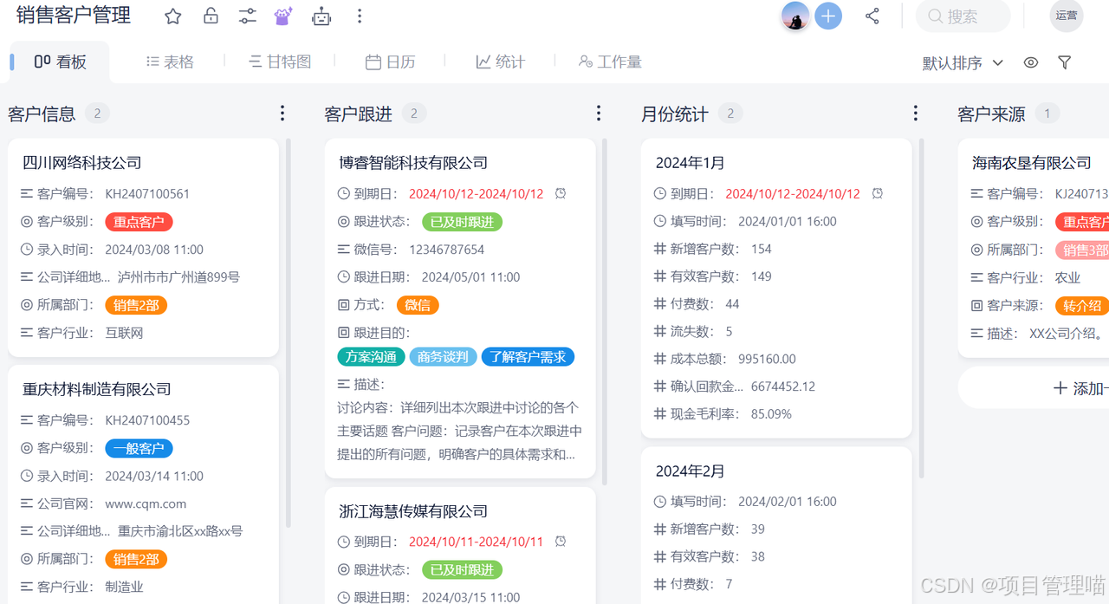The height and width of the screenshot is (604, 1109).
Task: Click the orange 销售2部 tag on 四川网络科技公司
Action: point(136,305)
